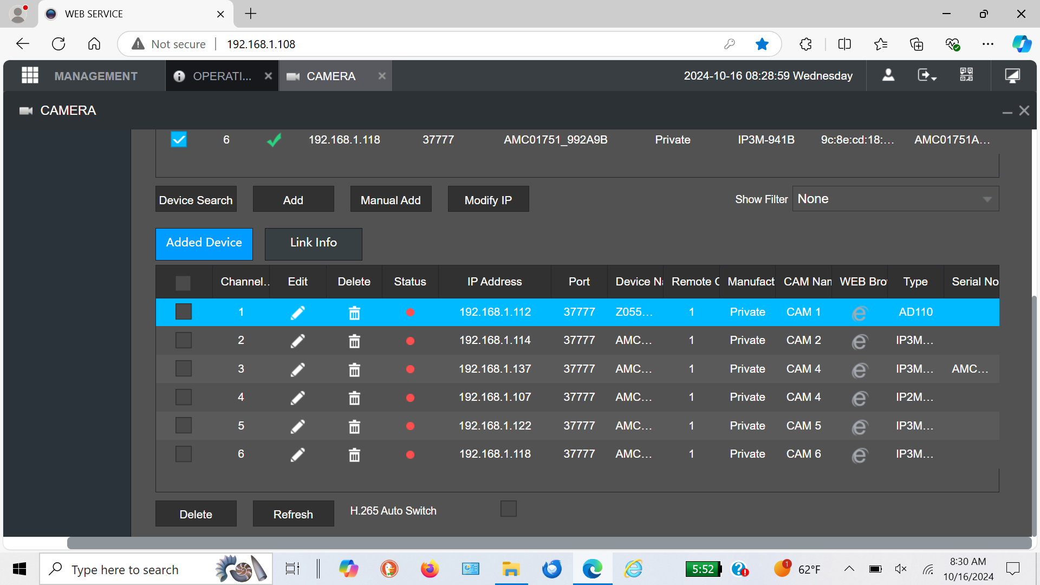Image resolution: width=1040 pixels, height=585 pixels.
Task: Click the Device Search button
Action: tap(196, 200)
